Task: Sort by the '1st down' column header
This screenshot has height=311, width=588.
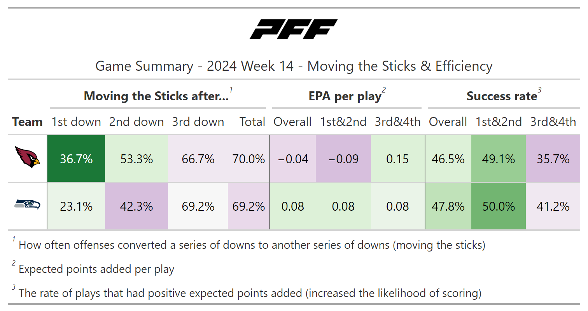Action: click(76, 122)
